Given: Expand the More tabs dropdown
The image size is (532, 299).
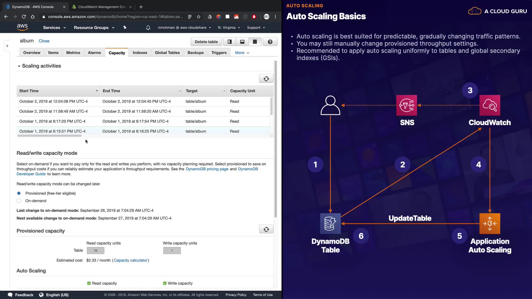Looking at the screenshot, I should 242,53.
